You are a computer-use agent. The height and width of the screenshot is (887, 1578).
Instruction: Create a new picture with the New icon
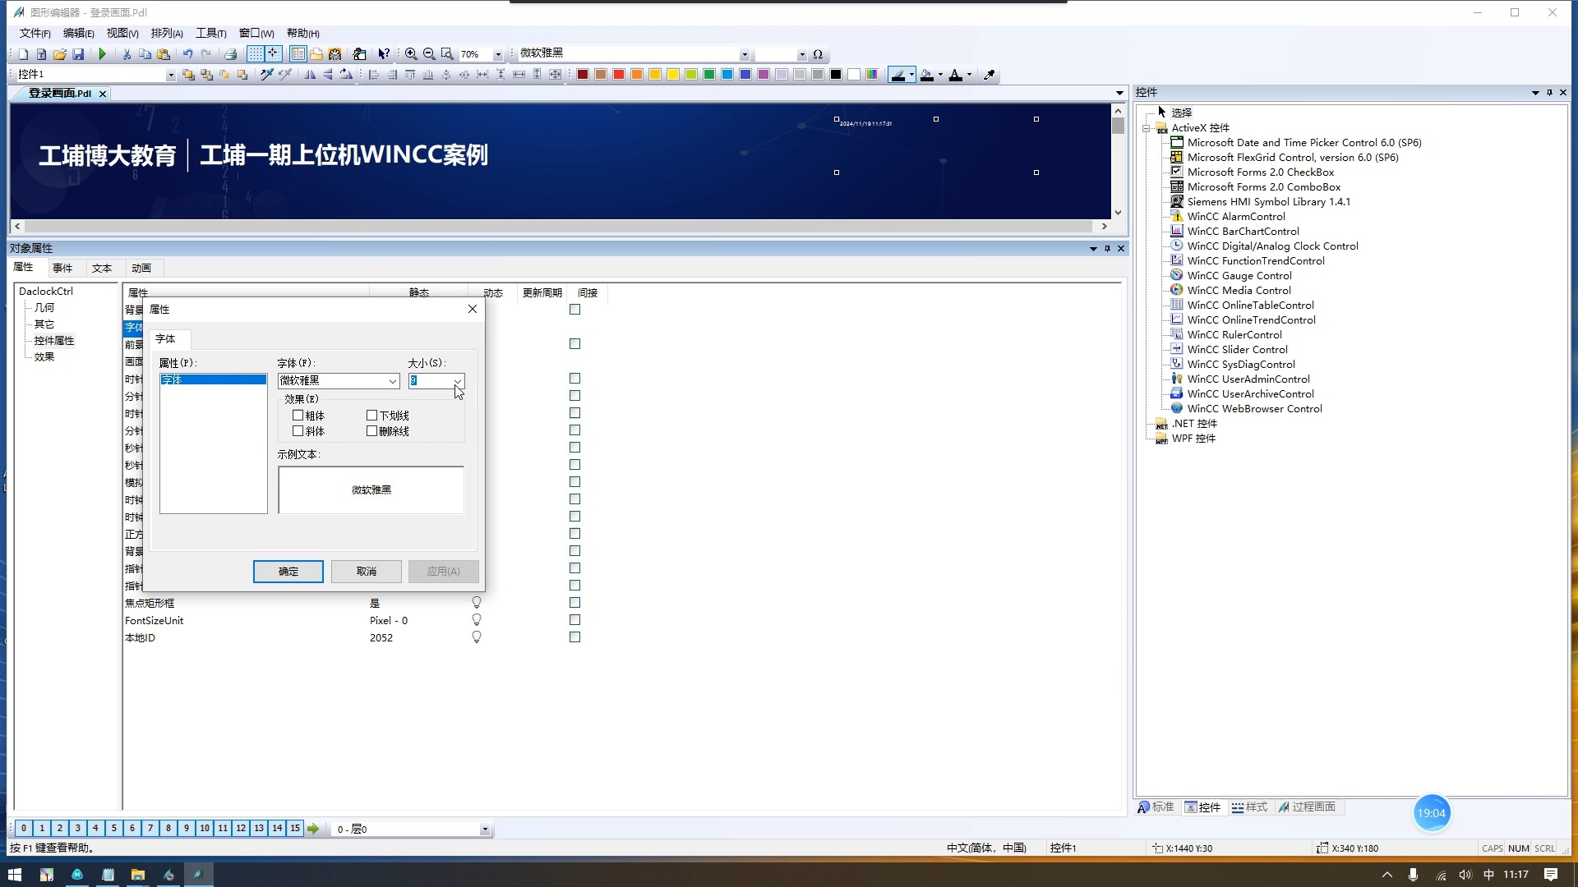(x=23, y=54)
